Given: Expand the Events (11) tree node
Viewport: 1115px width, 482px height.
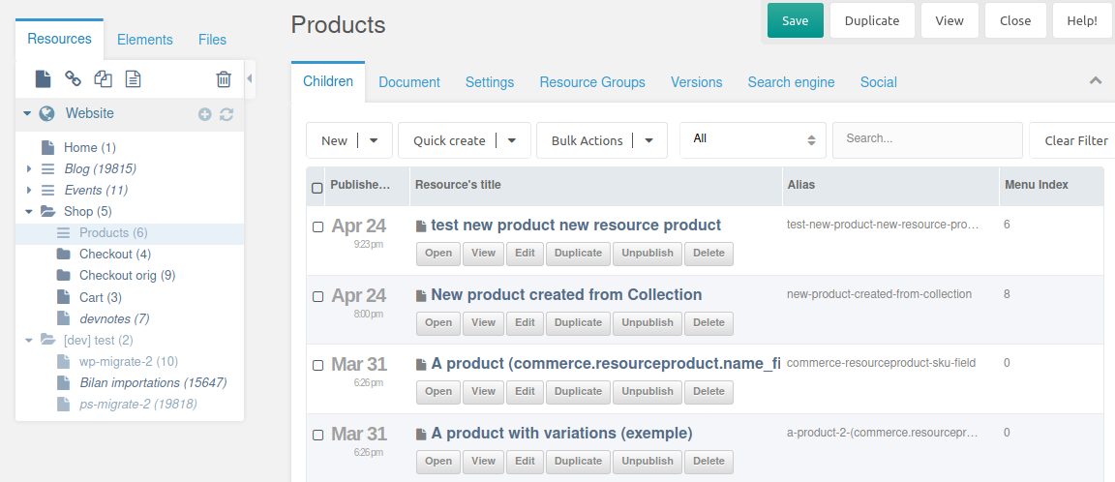Looking at the screenshot, I should [29, 191].
